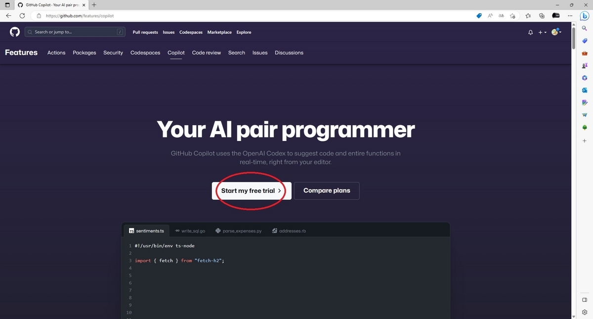Toggle sidebar visibility icon

tap(585, 300)
